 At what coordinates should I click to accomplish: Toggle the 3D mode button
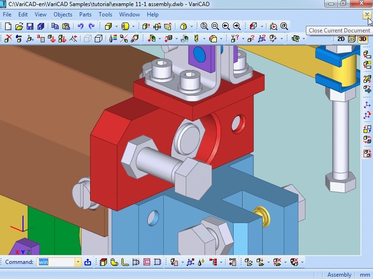pyautogui.click(x=362, y=39)
